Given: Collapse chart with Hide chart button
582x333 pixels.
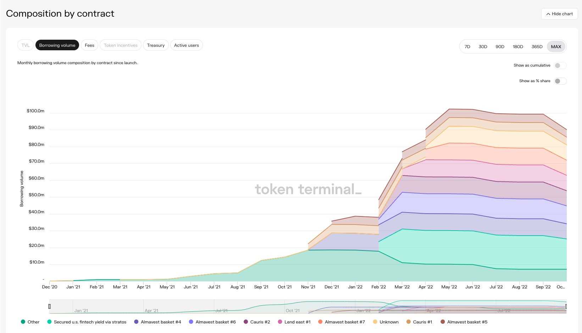Looking at the screenshot, I should pos(559,14).
